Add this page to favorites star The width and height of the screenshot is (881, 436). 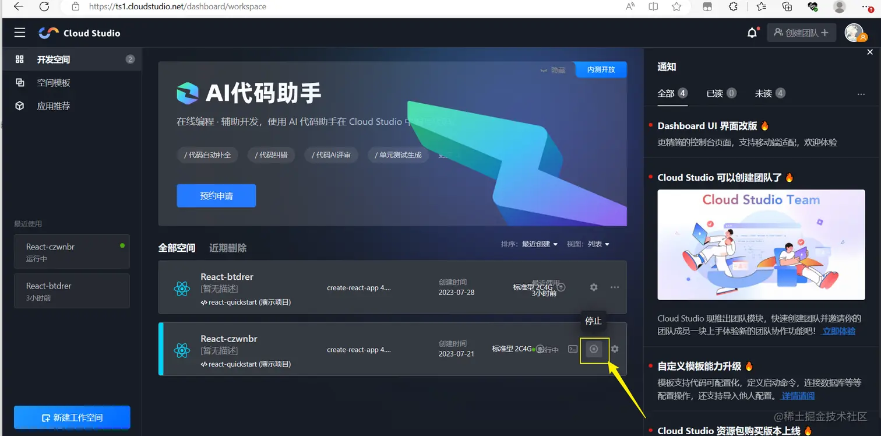676,6
